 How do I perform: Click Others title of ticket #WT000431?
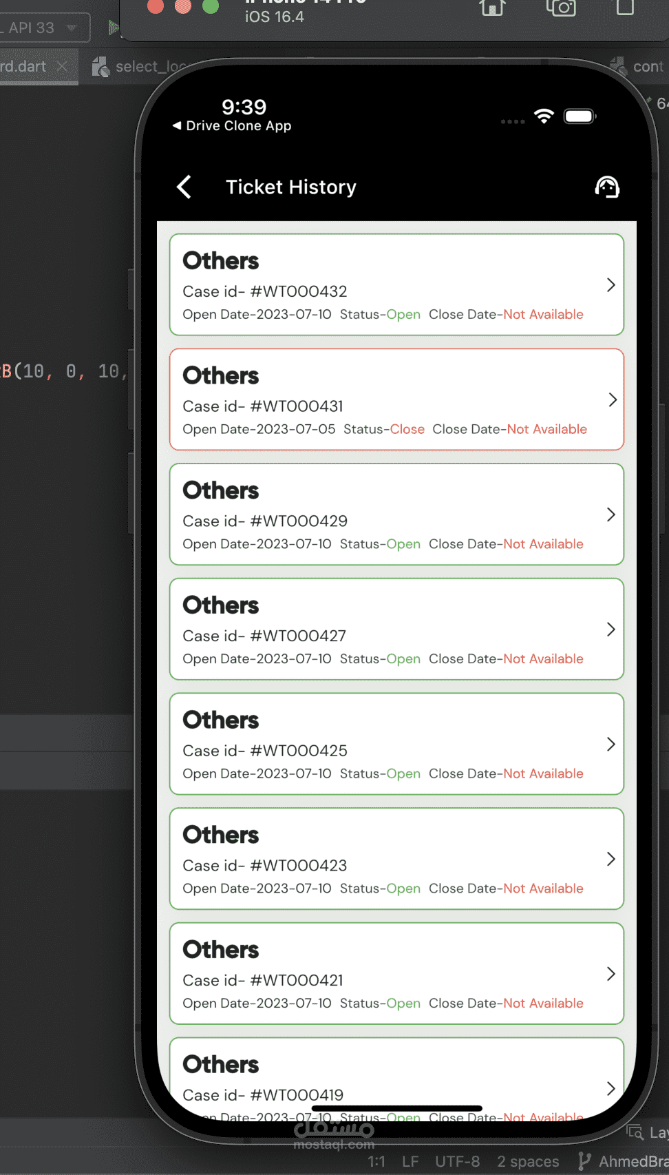(221, 376)
